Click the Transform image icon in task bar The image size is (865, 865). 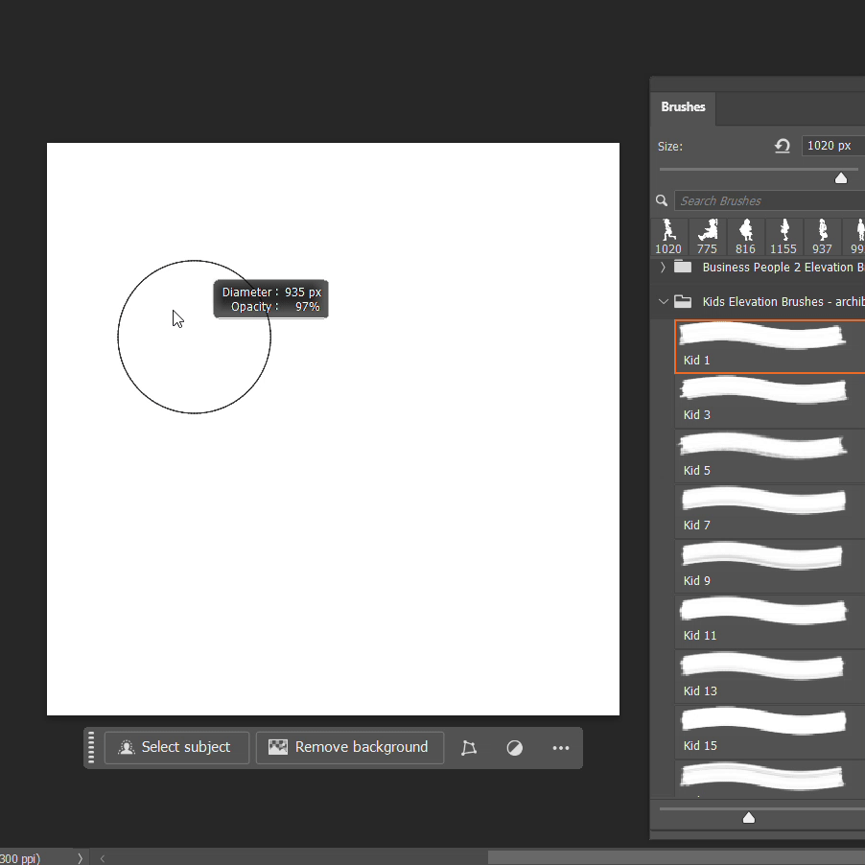(x=469, y=748)
